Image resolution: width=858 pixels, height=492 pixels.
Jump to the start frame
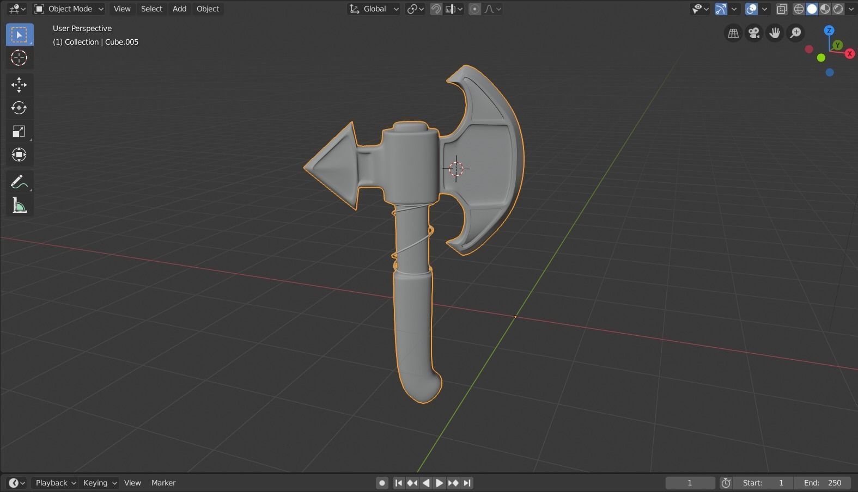point(399,483)
